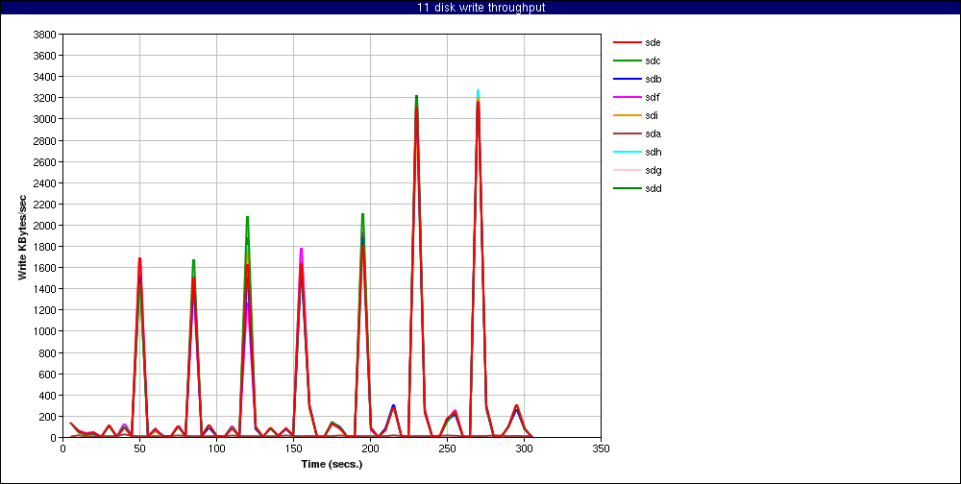
Task: Click the 150 x-axis tick value
Action: (293, 448)
